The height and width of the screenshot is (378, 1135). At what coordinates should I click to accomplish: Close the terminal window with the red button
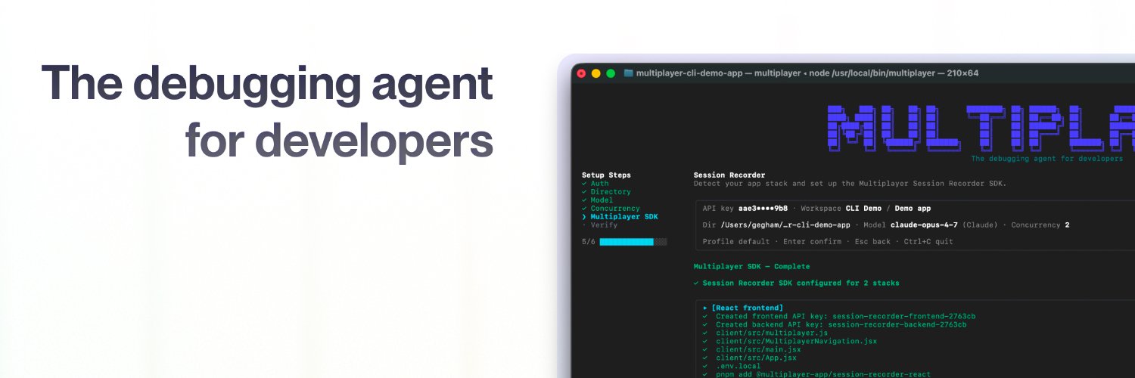pyautogui.click(x=581, y=73)
